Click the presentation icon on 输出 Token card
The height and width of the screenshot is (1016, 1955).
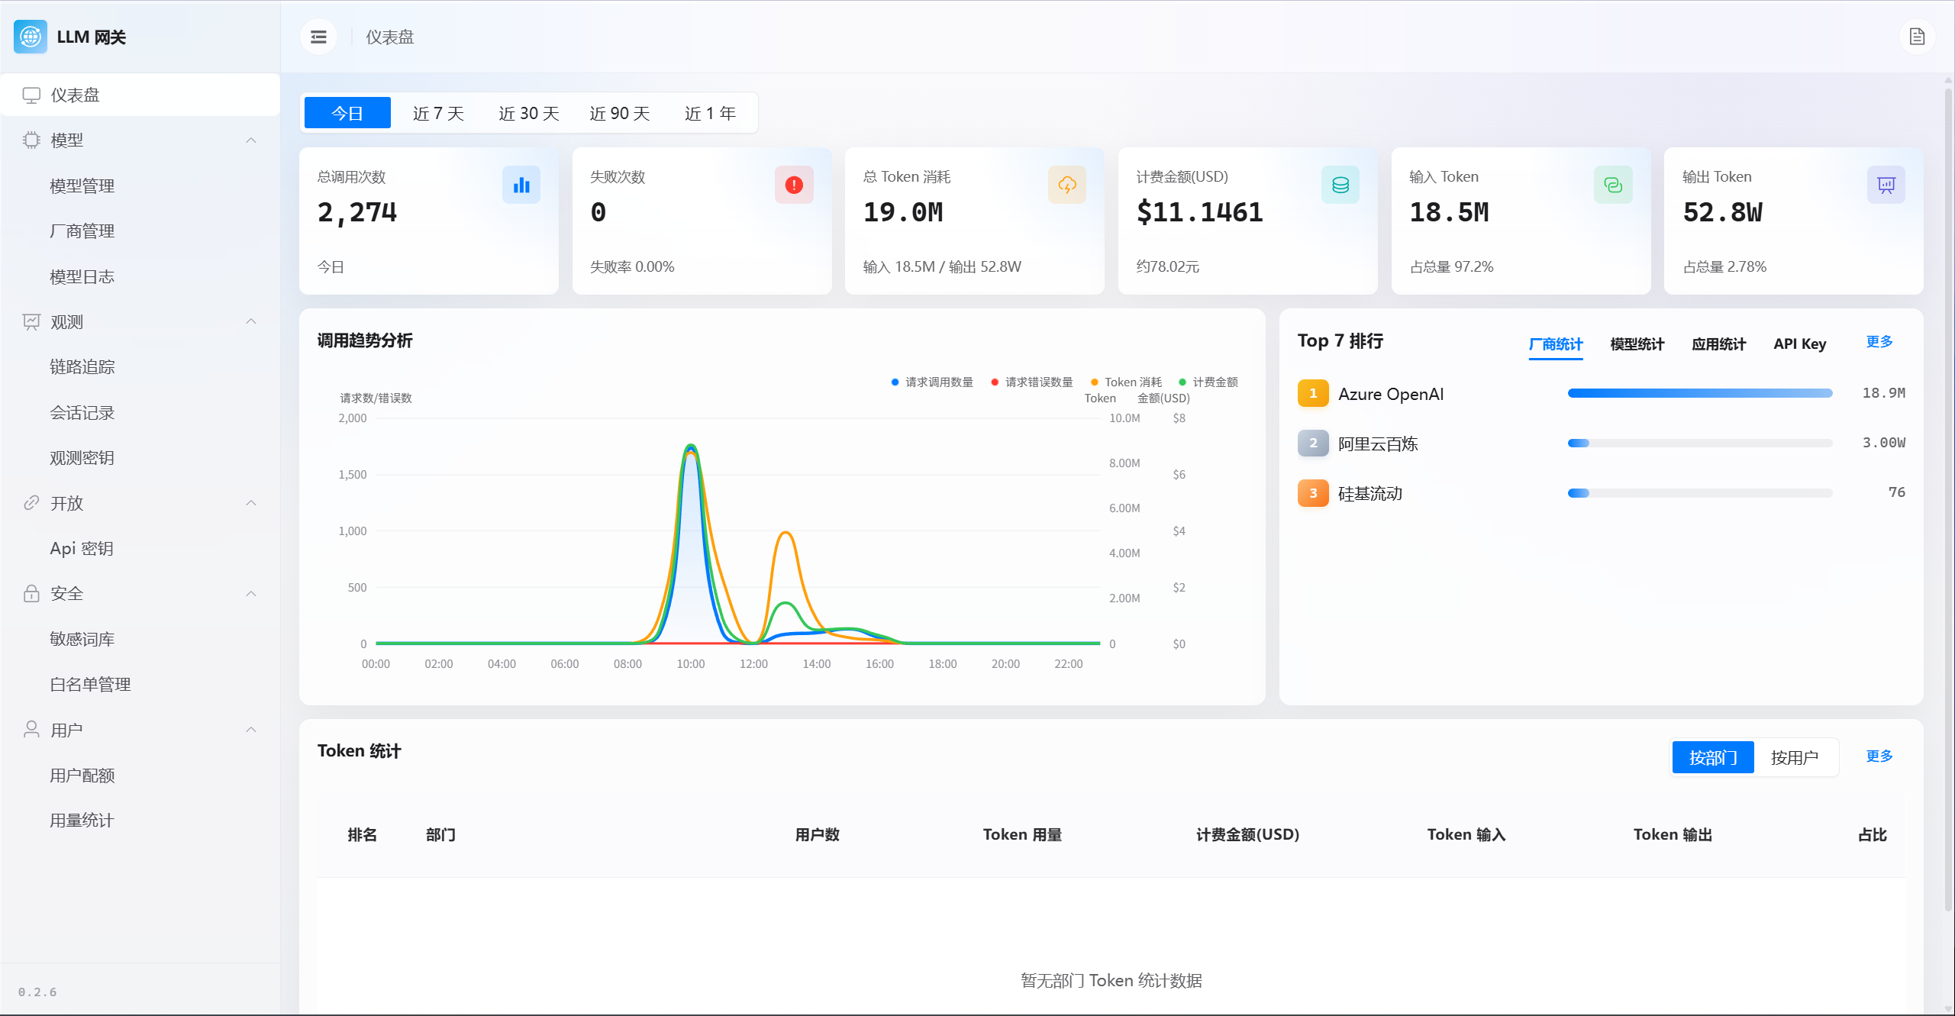pos(1886,185)
